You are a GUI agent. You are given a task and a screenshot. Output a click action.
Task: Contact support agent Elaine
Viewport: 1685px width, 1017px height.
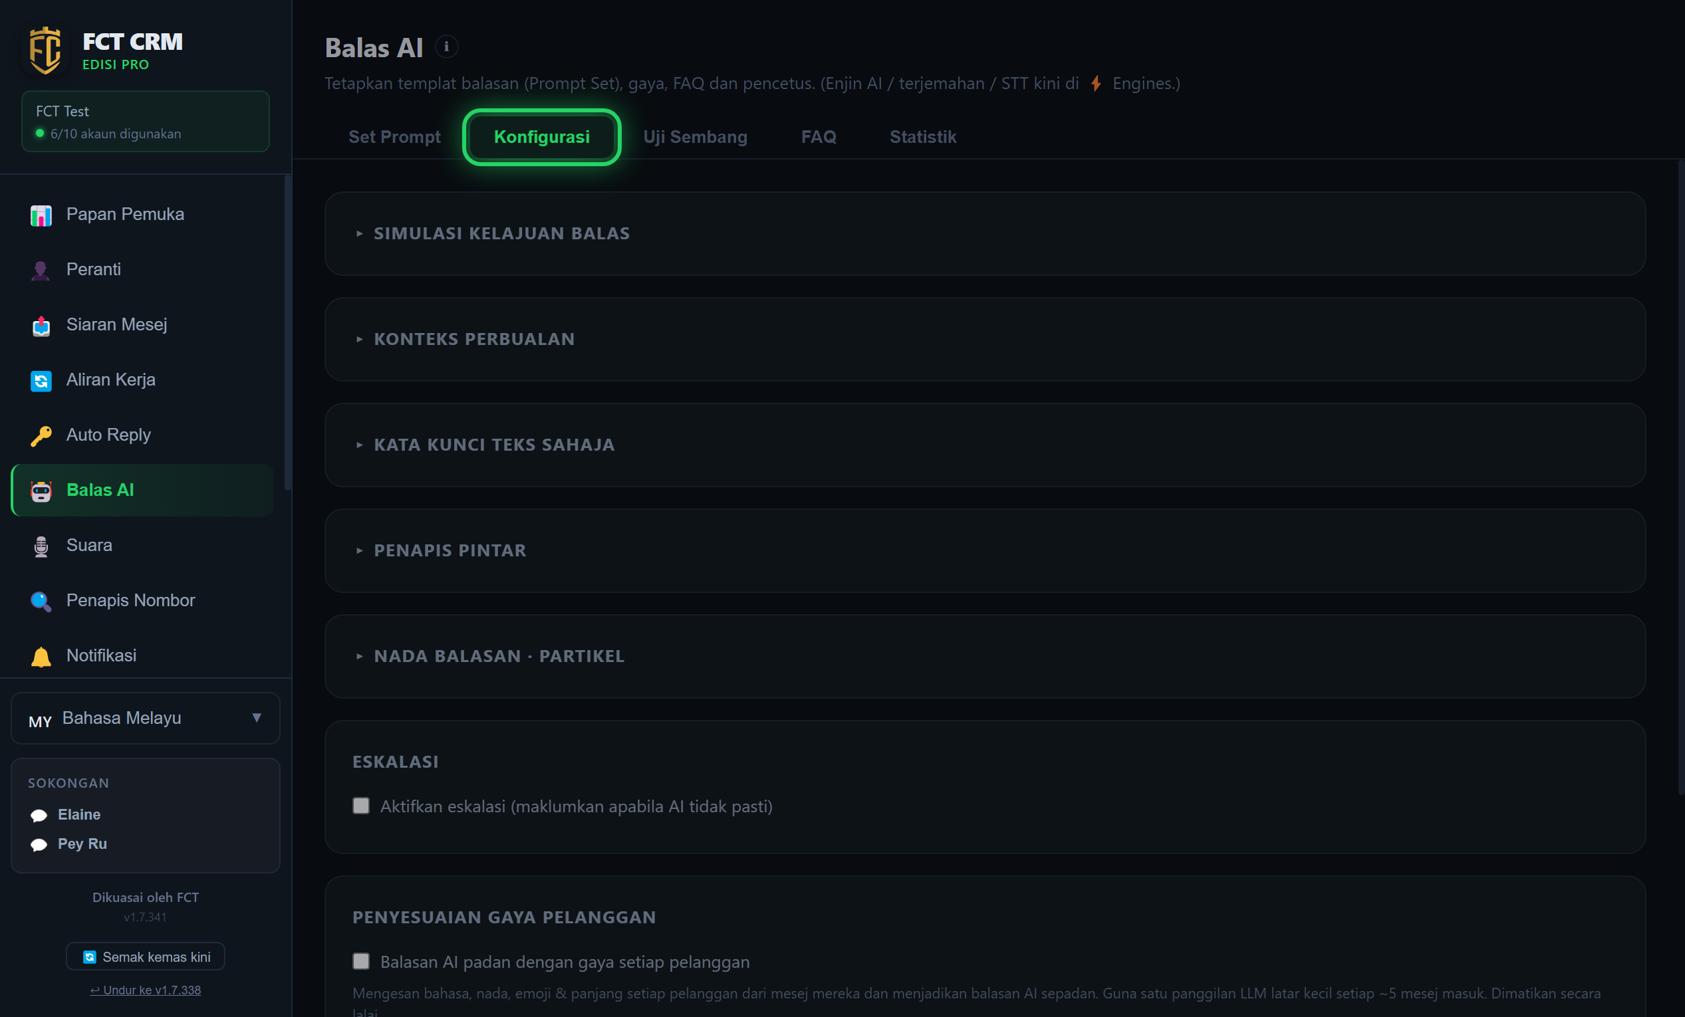tap(78, 816)
